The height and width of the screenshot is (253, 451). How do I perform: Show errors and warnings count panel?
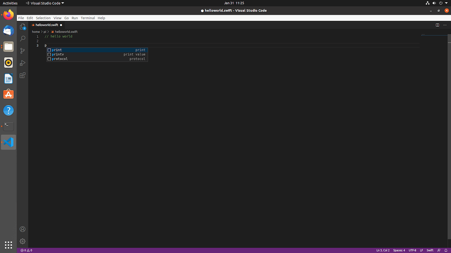26,250
